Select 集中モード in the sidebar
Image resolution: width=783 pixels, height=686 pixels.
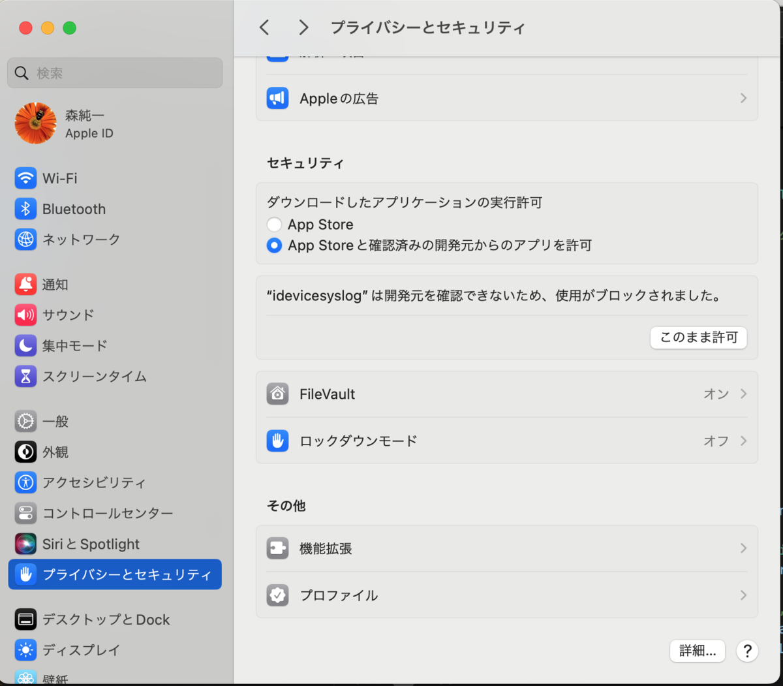point(115,346)
